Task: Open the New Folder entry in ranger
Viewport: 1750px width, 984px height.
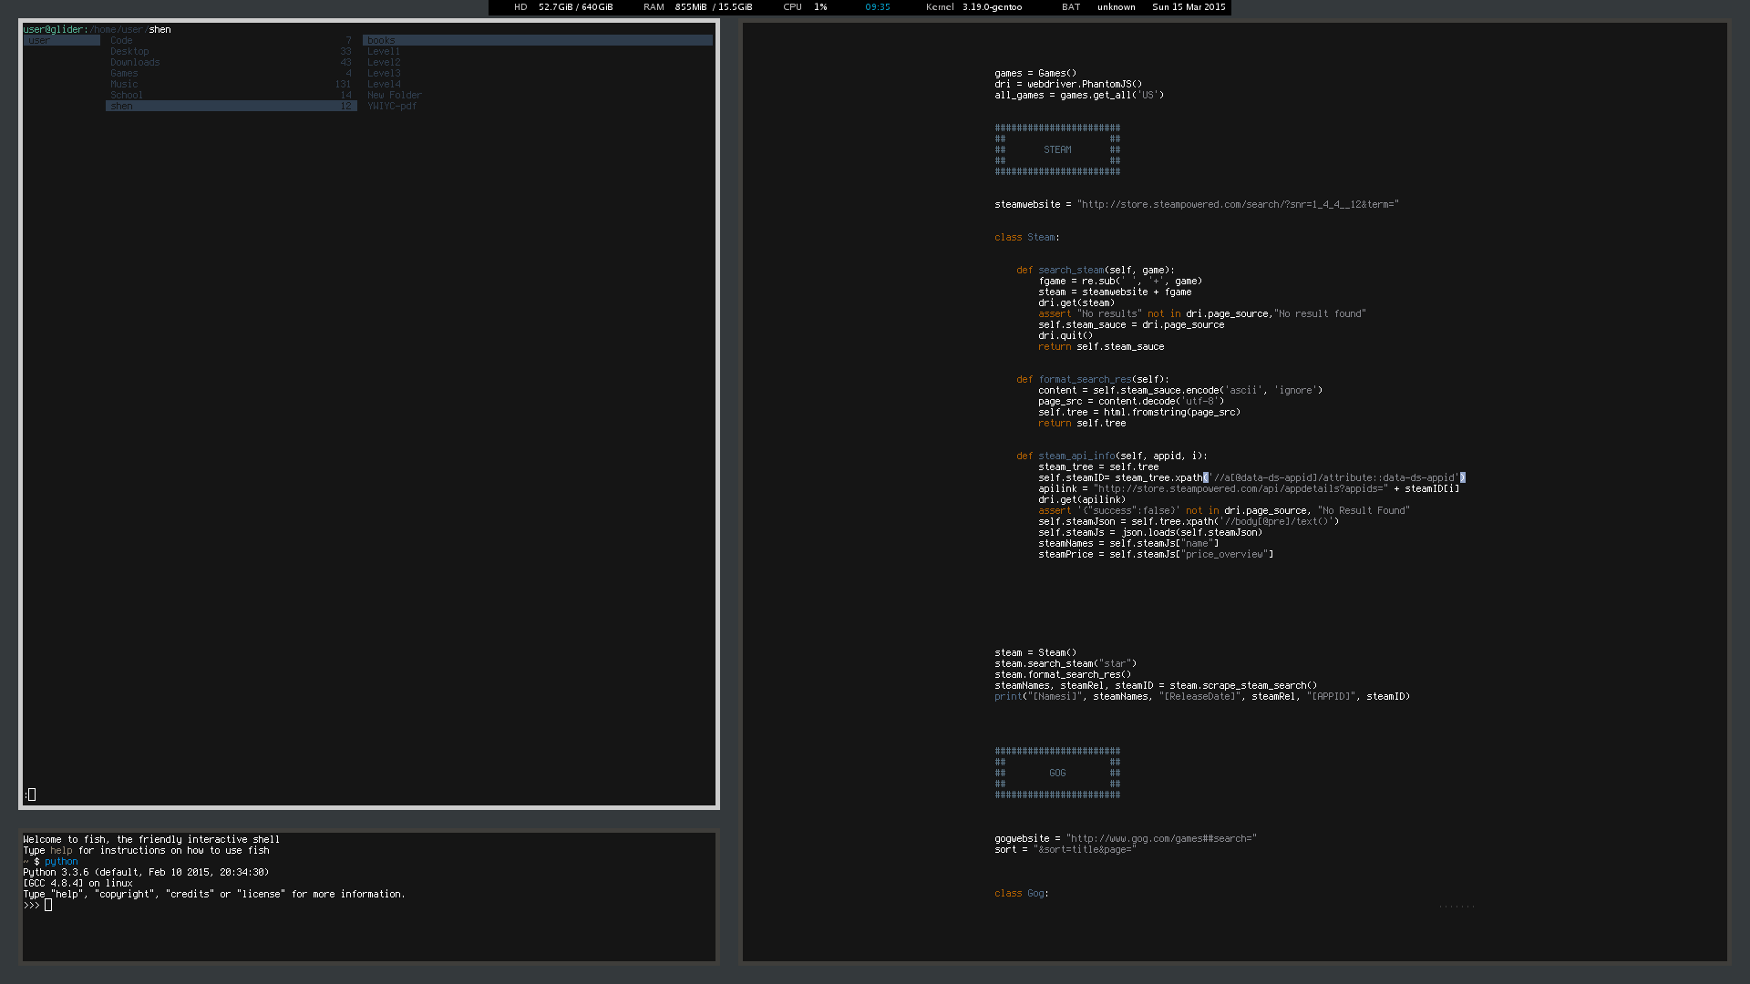Action: coord(395,95)
